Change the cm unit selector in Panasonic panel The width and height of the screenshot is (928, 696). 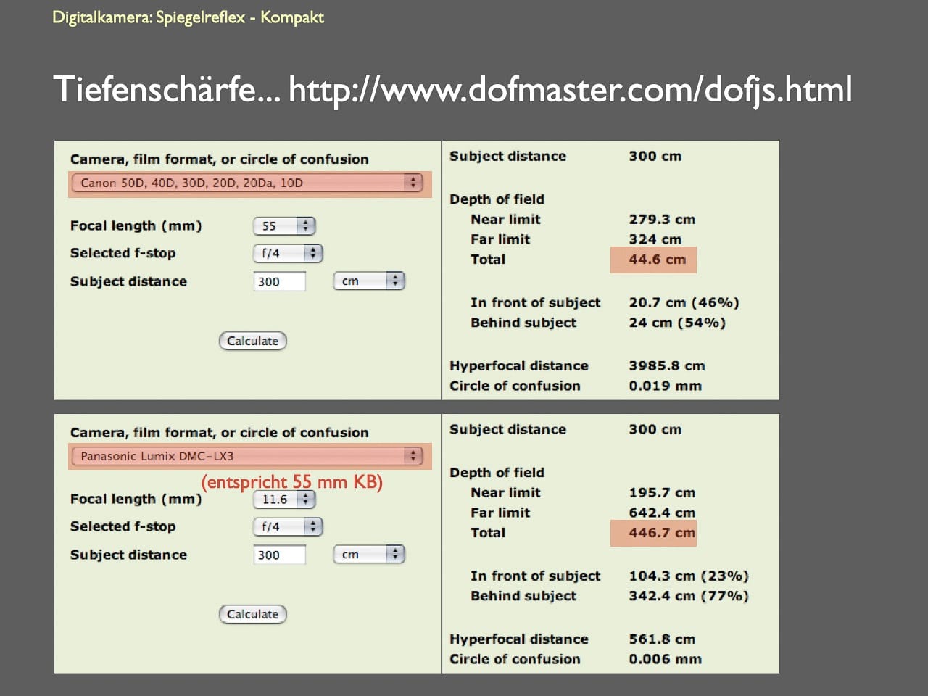(368, 555)
